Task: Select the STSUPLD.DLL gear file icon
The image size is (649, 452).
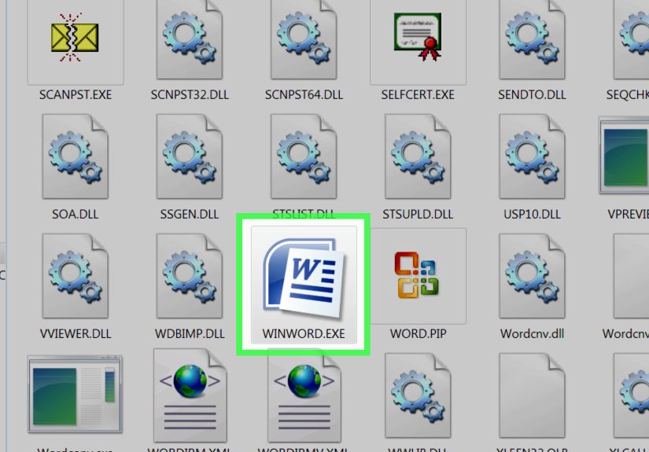Action: pos(418,156)
